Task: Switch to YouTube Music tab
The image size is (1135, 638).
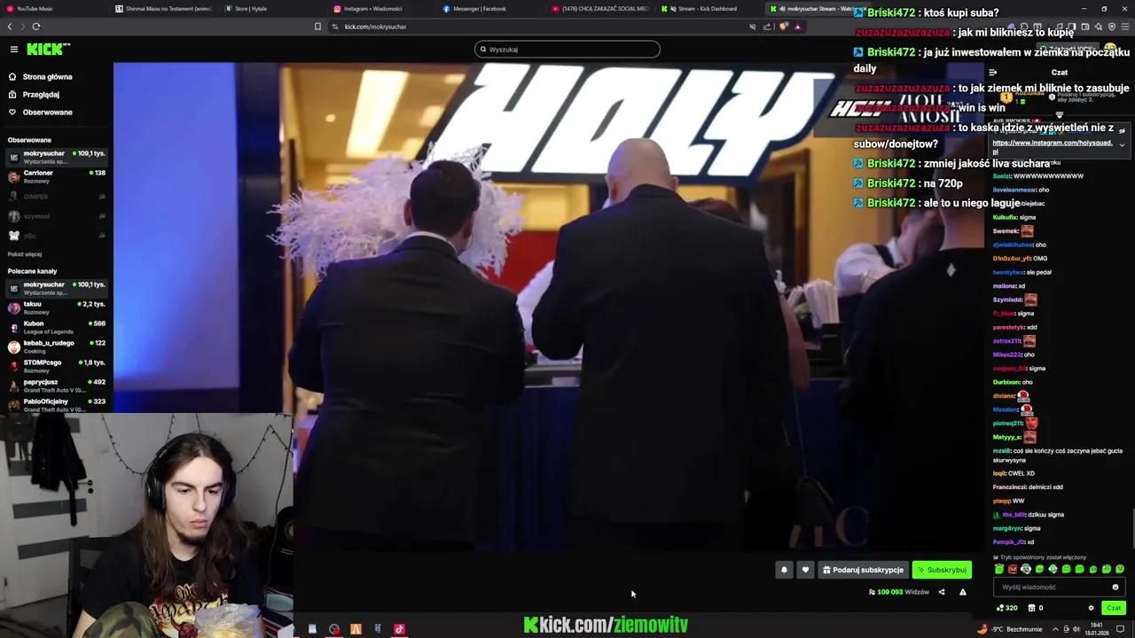Action: click(53, 9)
